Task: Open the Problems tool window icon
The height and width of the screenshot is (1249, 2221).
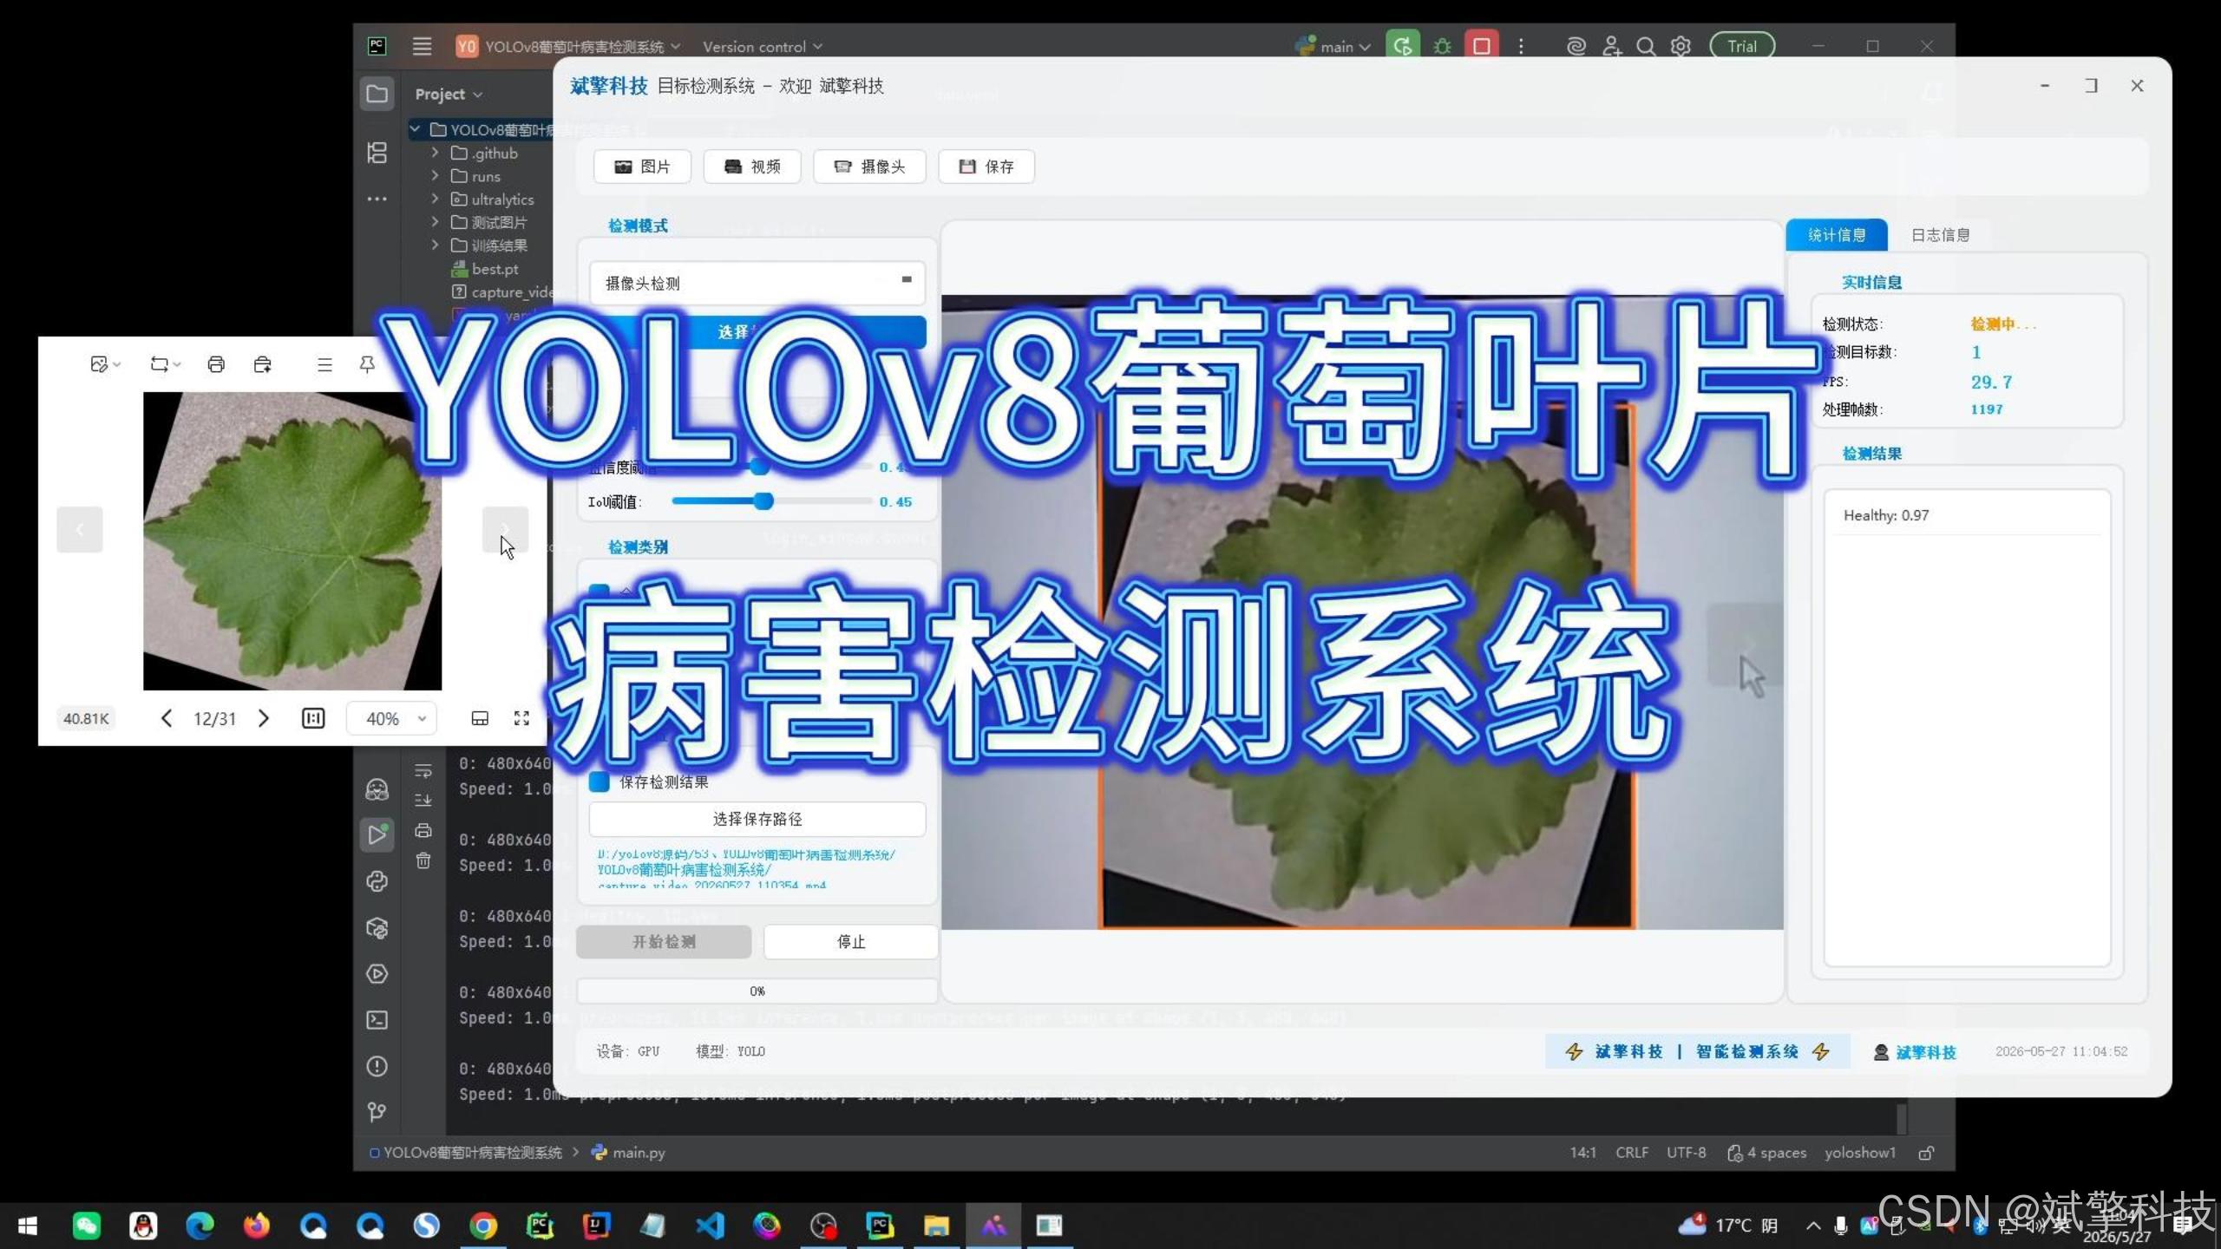Action: point(377,1066)
